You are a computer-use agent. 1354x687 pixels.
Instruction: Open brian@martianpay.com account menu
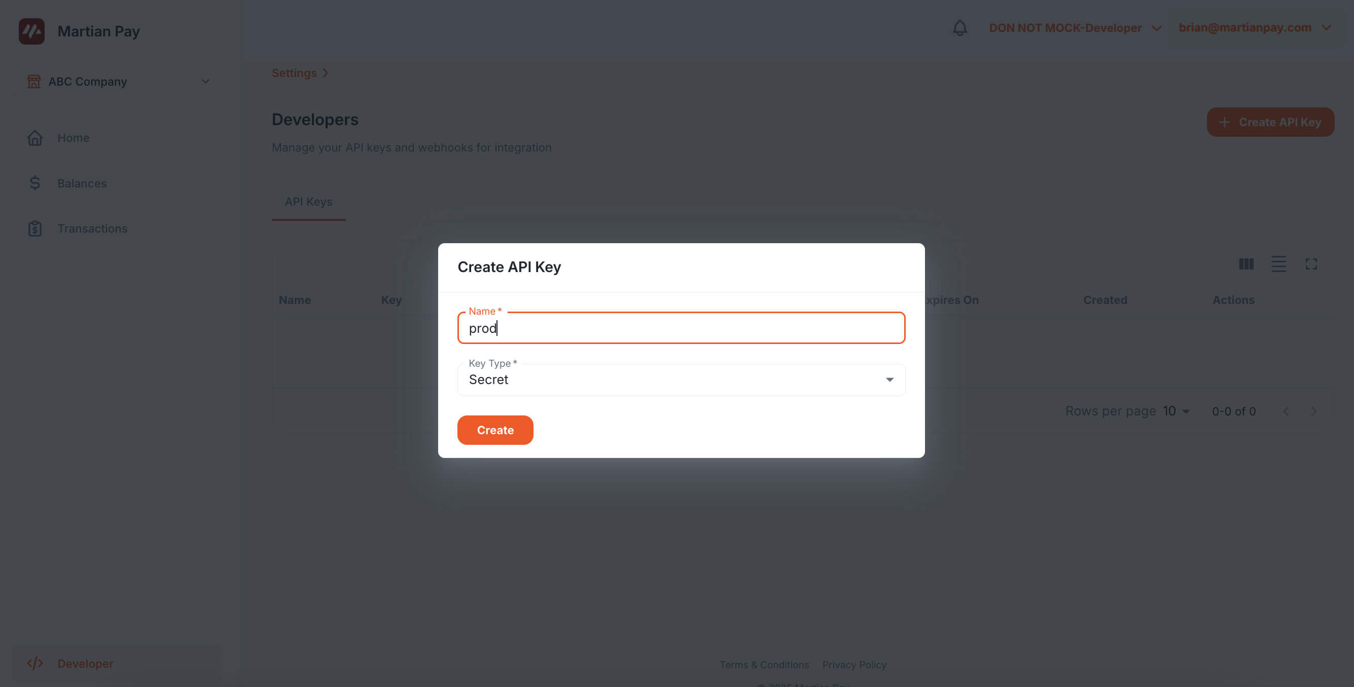pyautogui.click(x=1254, y=27)
